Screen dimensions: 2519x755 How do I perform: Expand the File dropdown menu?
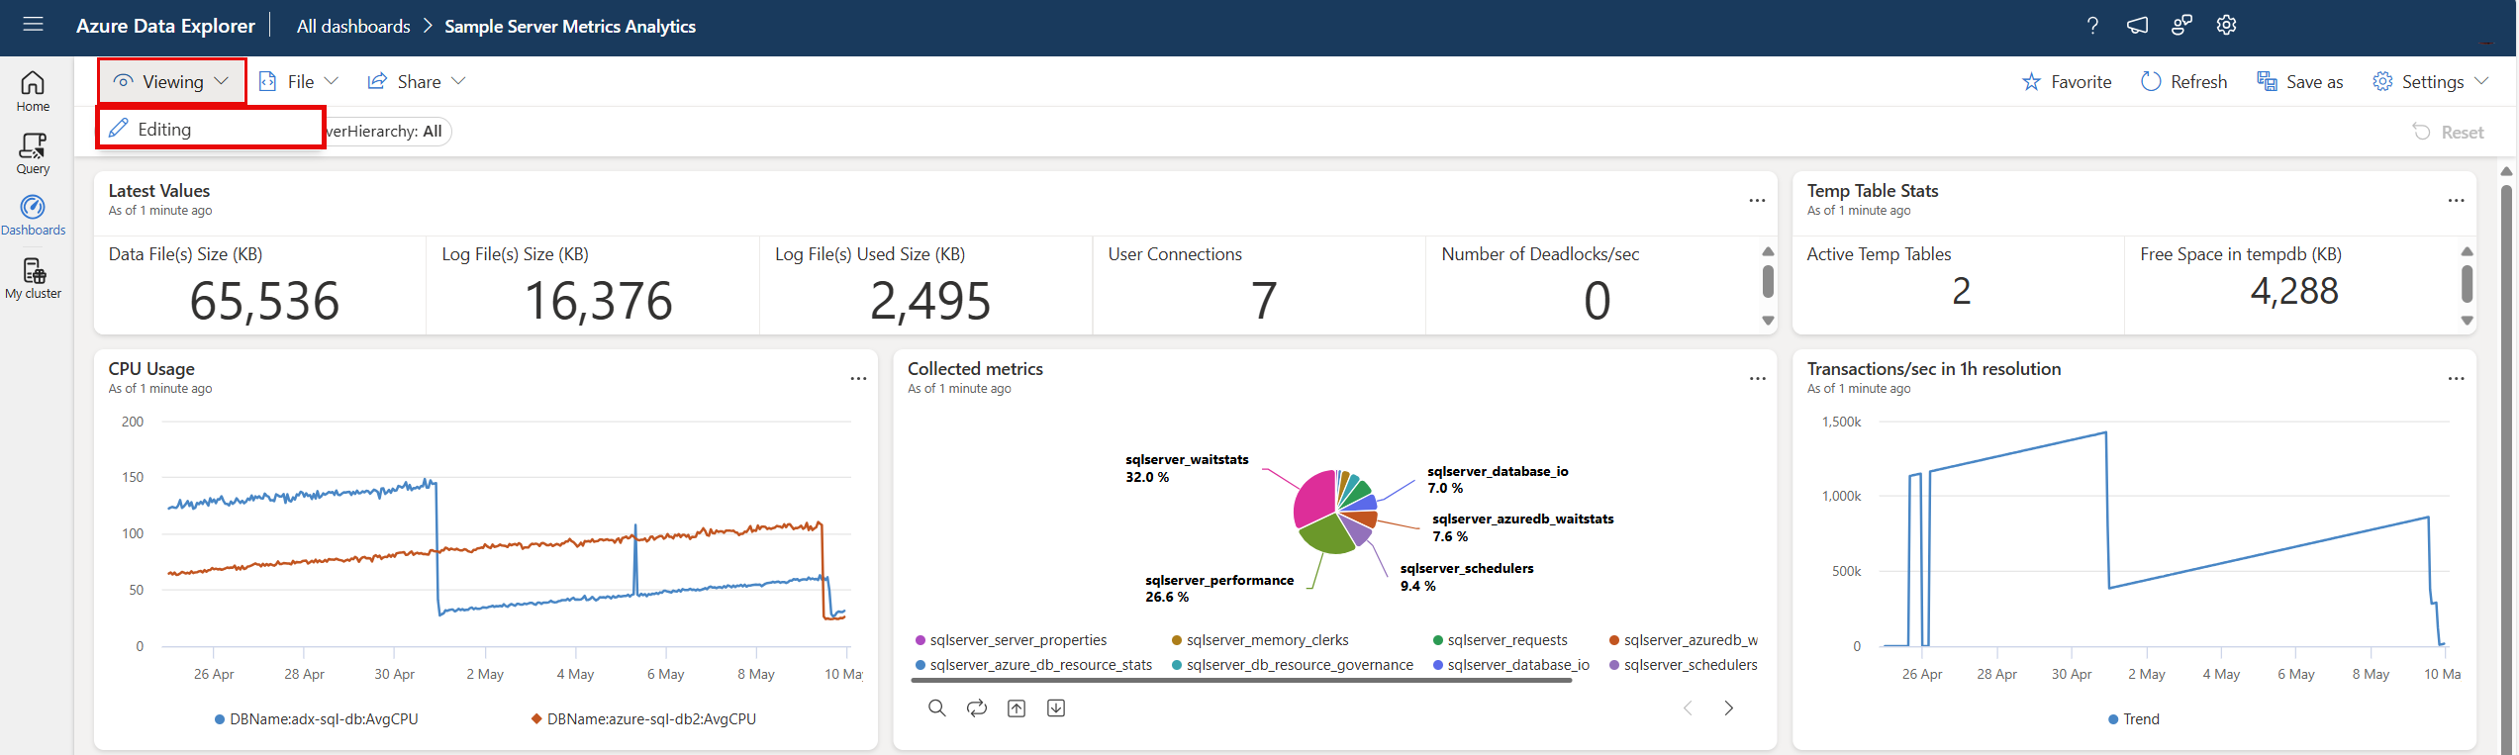[299, 82]
